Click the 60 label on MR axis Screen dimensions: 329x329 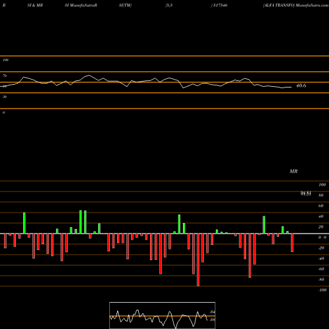click(321, 206)
